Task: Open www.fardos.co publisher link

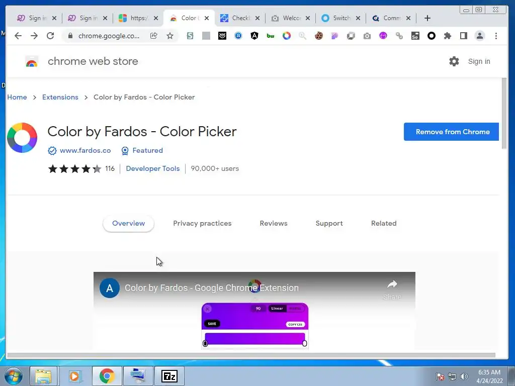Action: [85, 150]
